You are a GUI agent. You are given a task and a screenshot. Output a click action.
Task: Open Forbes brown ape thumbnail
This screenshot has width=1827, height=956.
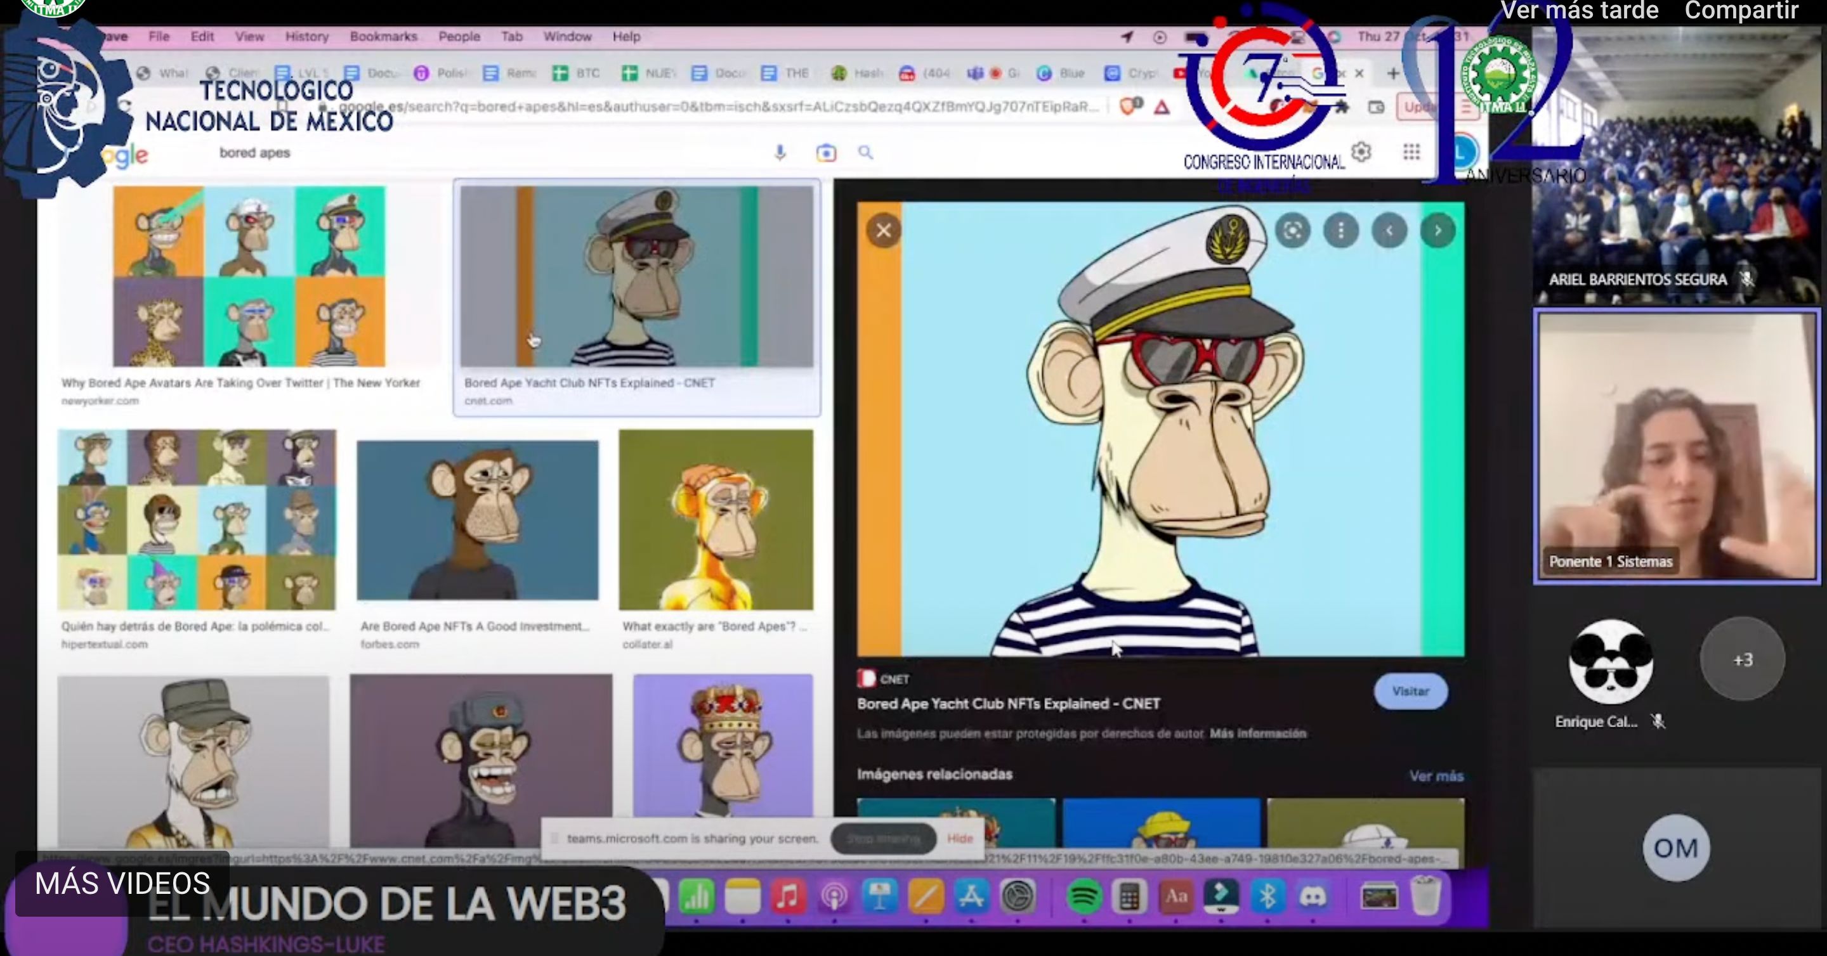click(x=477, y=520)
